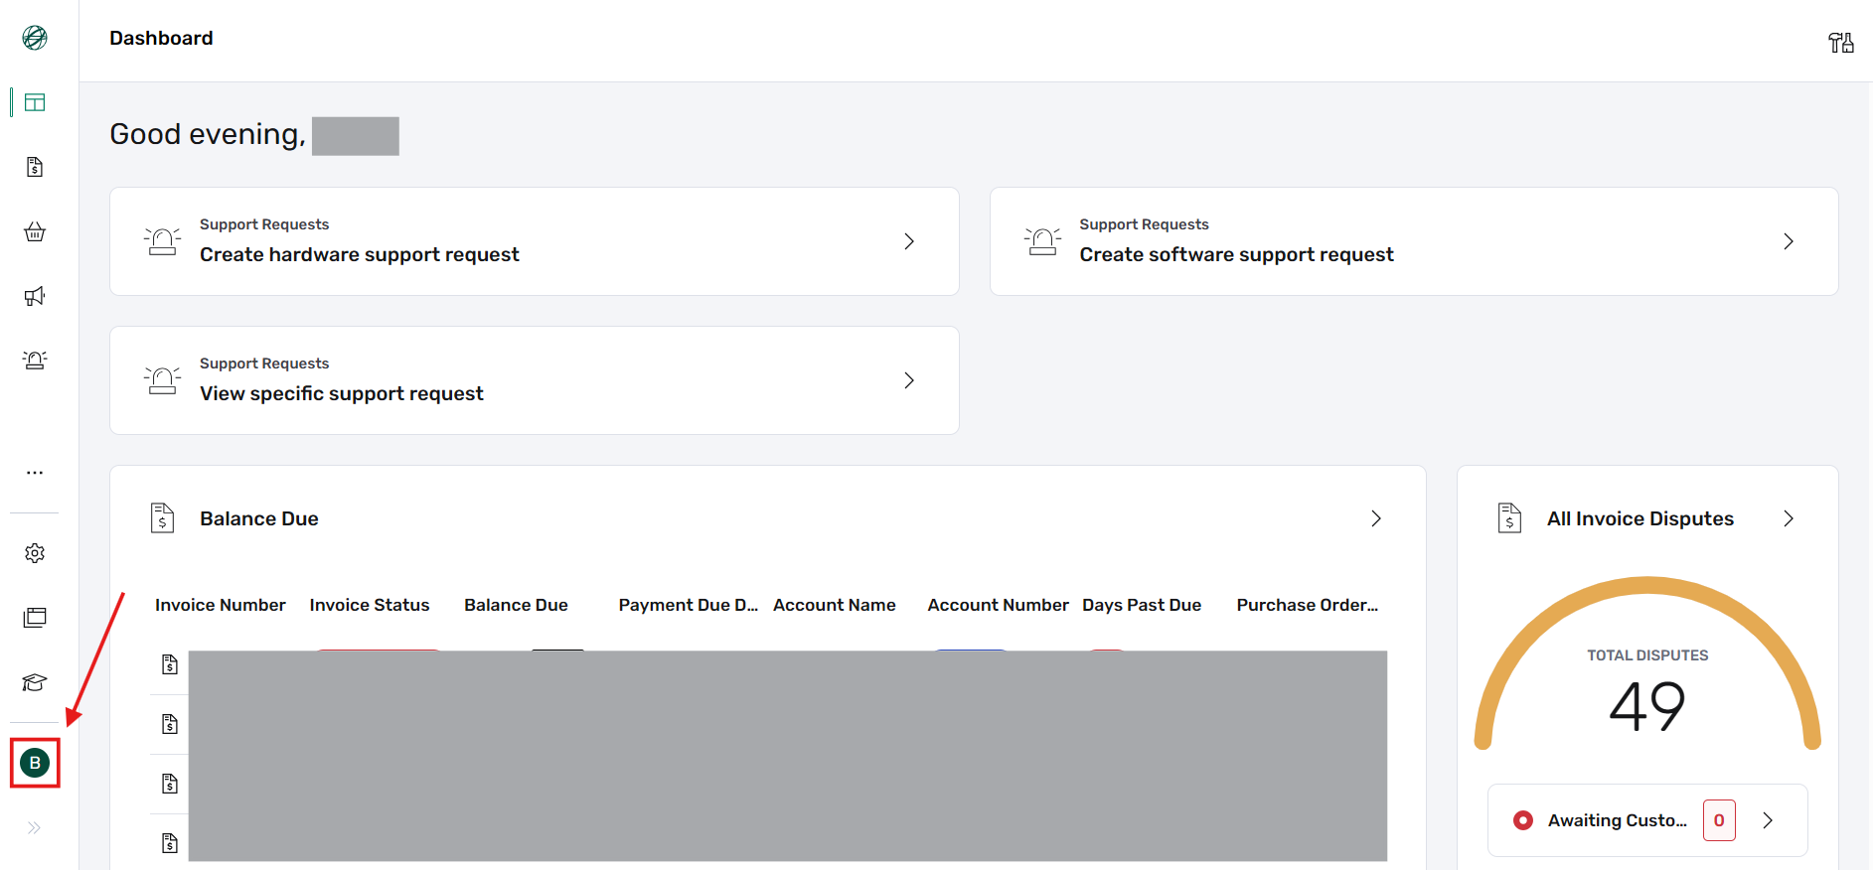Select Create software support request
The height and width of the screenshot is (870, 1873).
click(1237, 255)
